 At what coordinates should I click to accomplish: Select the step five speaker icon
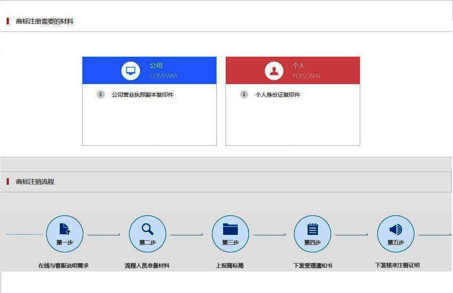point(396,229)
